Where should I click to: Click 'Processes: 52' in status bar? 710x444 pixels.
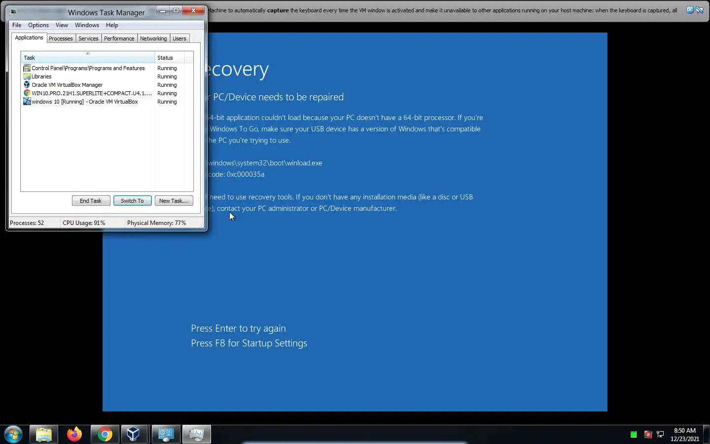coord(27,223)
